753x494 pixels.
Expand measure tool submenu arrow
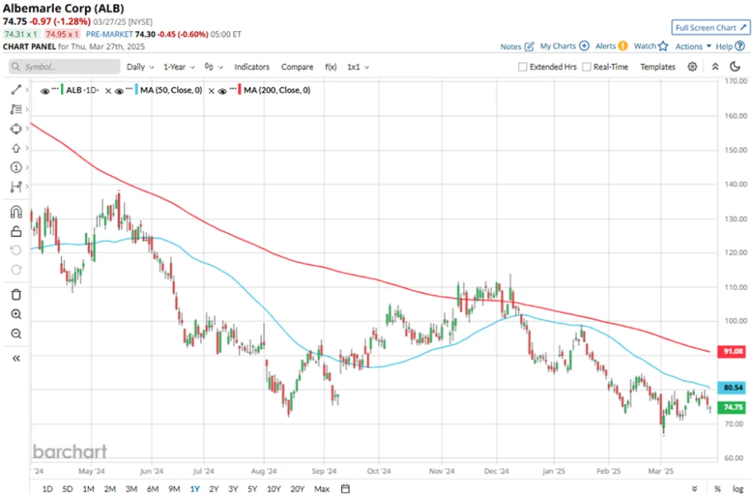pyautogui.click(x=27, y=186)
